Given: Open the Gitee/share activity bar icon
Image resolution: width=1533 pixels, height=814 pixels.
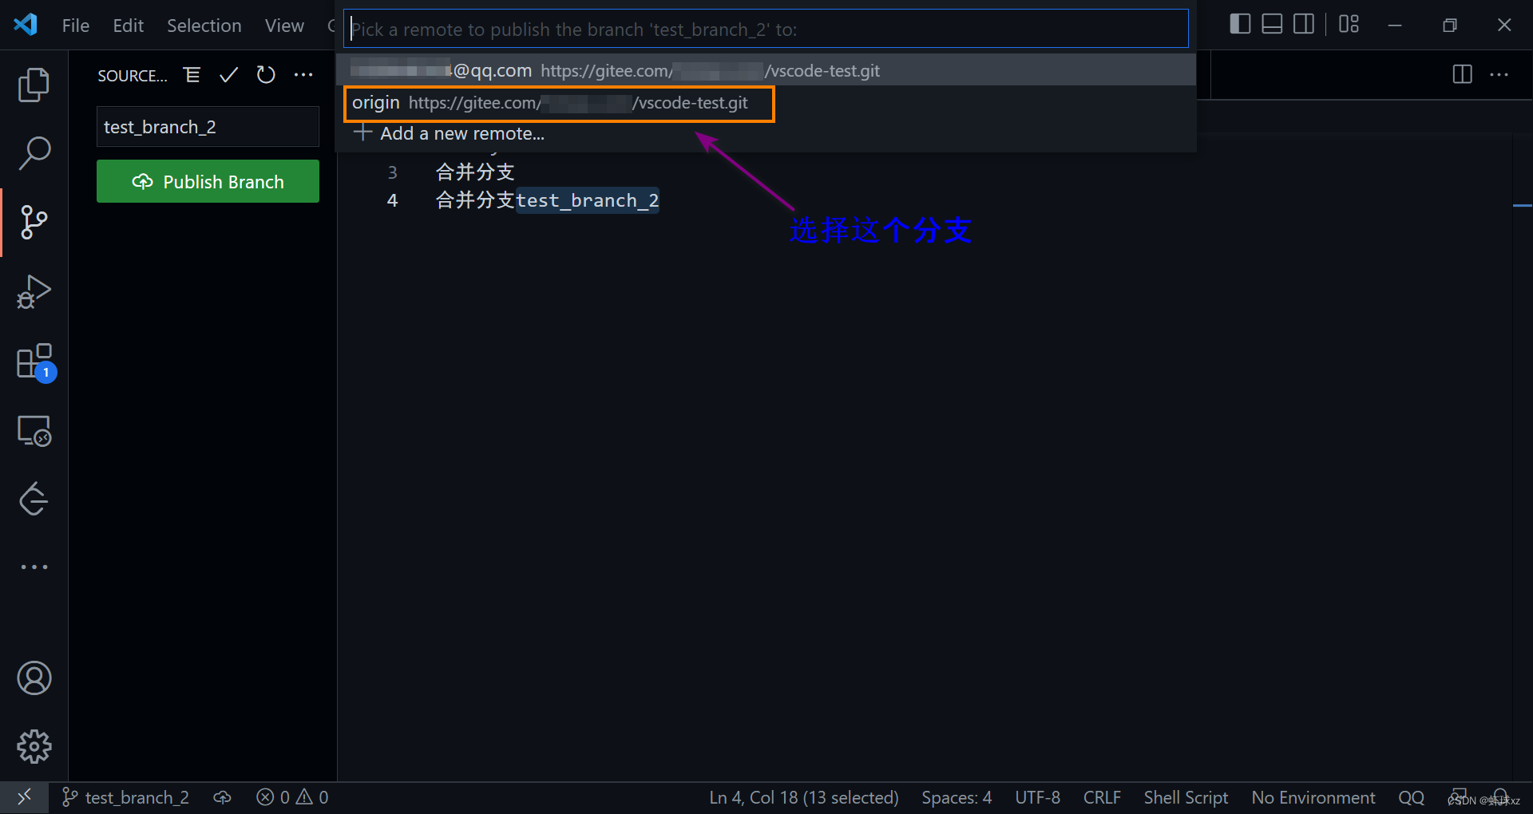Looking at the screenshot, I should pos(34,500).
